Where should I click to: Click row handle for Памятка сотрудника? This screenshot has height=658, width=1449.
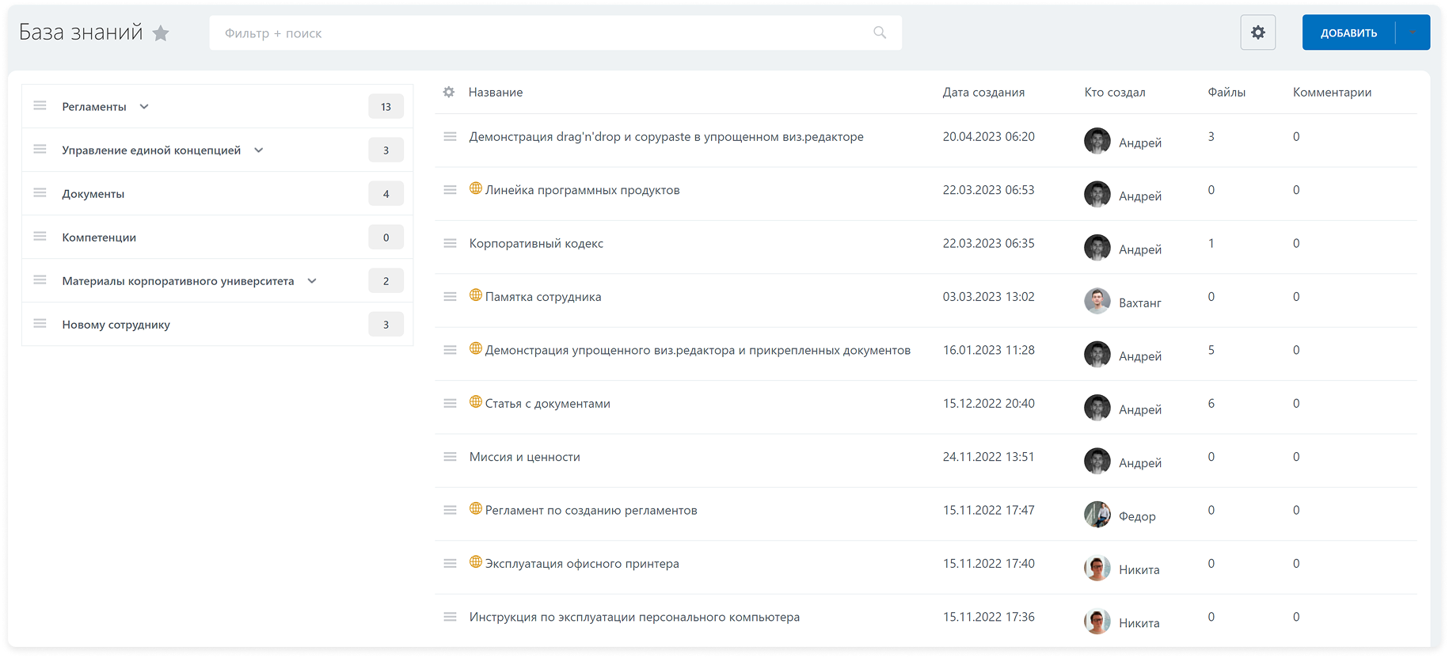pos(450,297)
